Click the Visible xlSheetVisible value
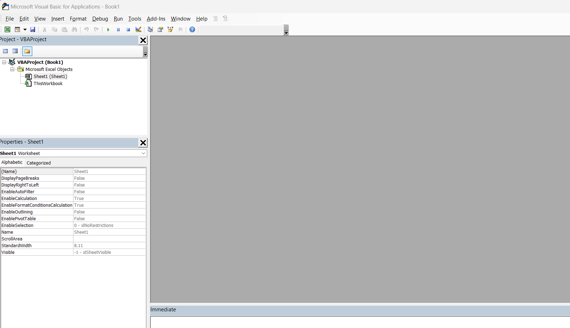The image size is (570, 328). [109, 252]
